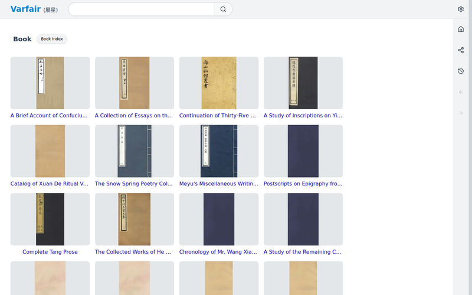Click Catalog of Xuan De cover thumbnail
Screen dimensions: 472x295
(50, 151)
